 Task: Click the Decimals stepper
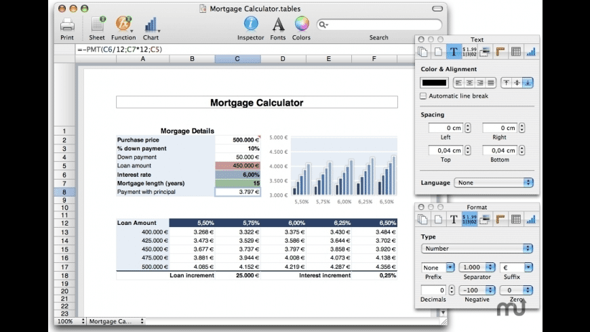(x=452, y=290)
